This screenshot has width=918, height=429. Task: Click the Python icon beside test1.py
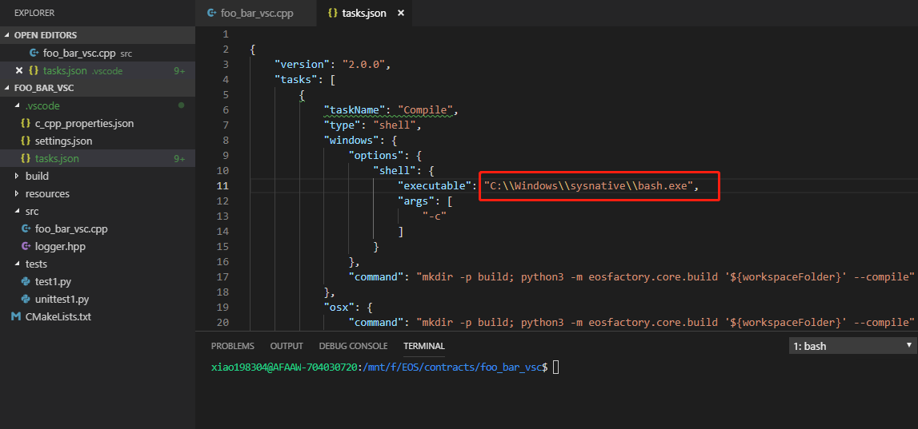coord(25,281)
